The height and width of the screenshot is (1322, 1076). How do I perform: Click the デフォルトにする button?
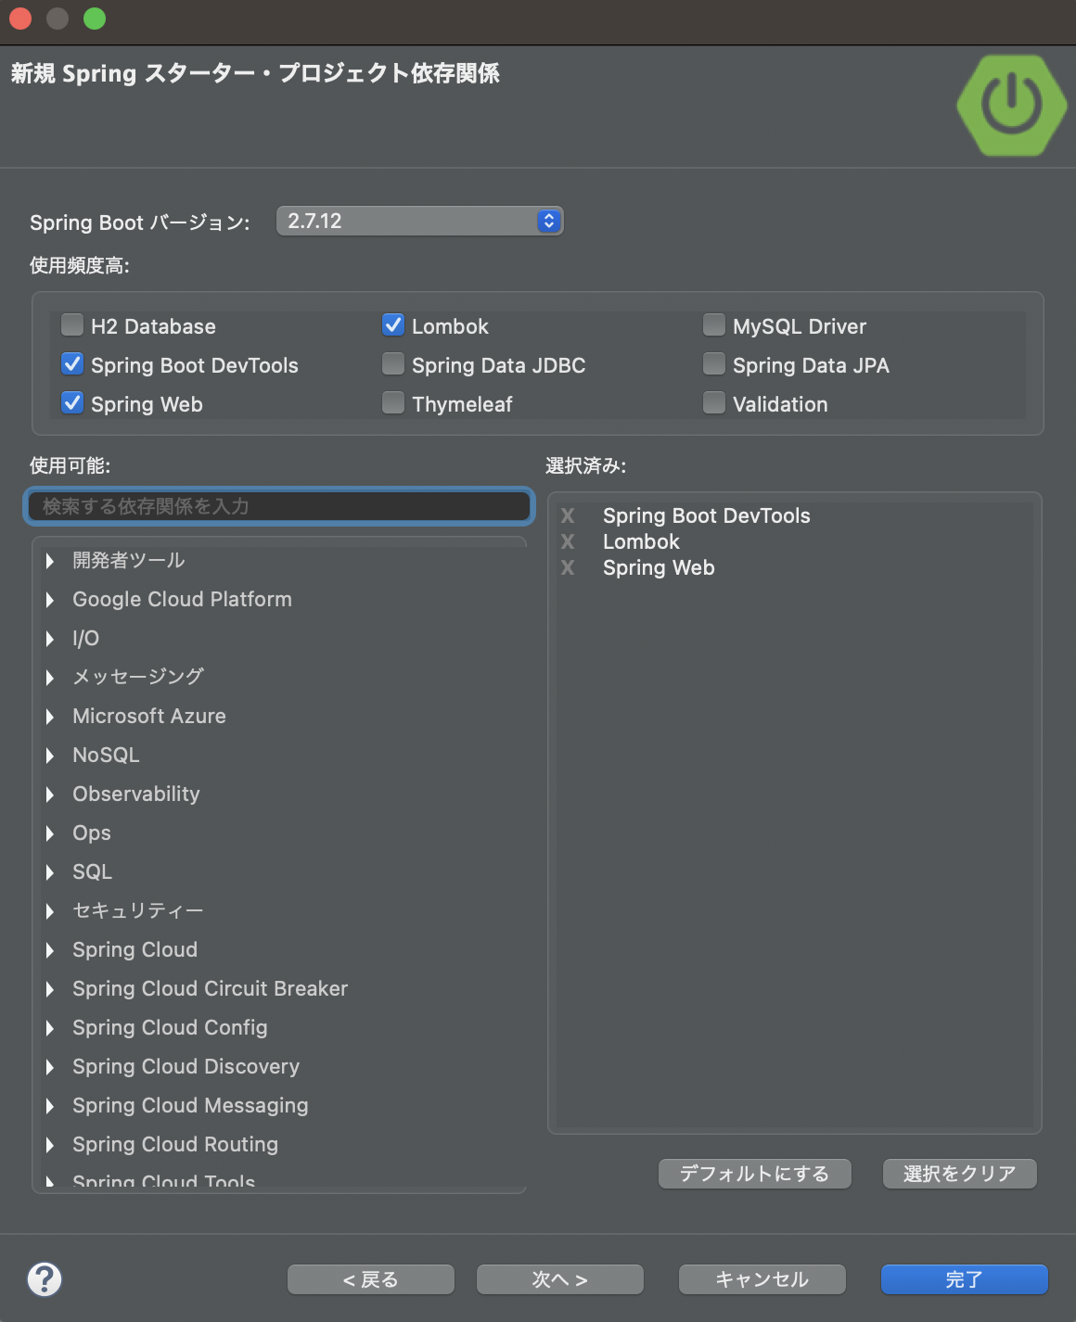(x=754, y=1173)
